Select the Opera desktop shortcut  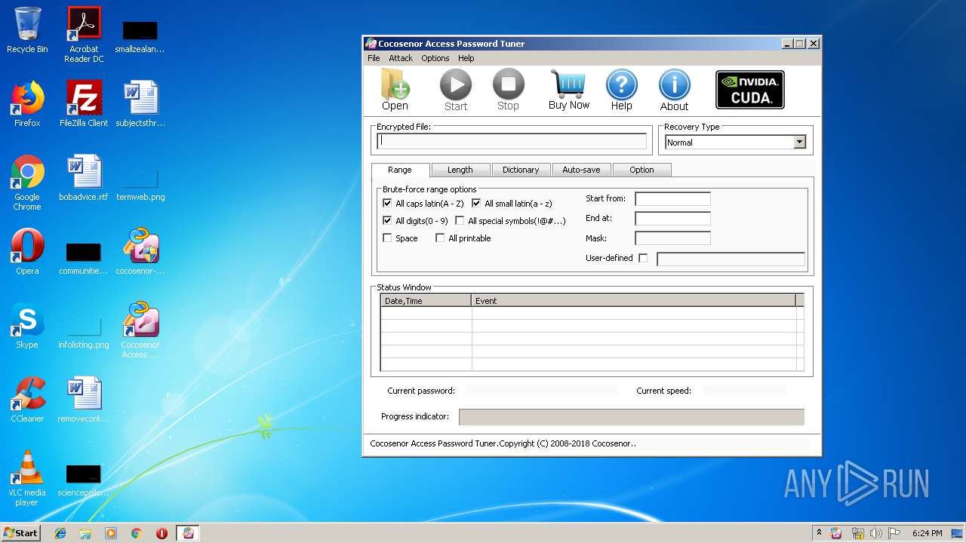(27, 252)
